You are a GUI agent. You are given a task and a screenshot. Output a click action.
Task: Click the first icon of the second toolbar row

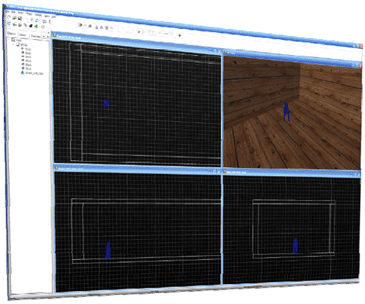9,23
